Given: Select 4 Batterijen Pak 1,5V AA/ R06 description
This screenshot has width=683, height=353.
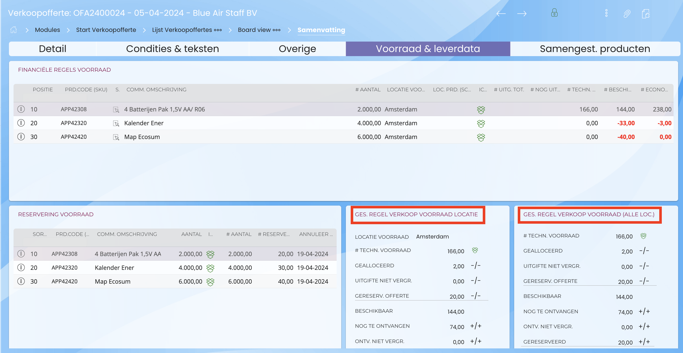Looking at the screenshot, I should [164, 109].
